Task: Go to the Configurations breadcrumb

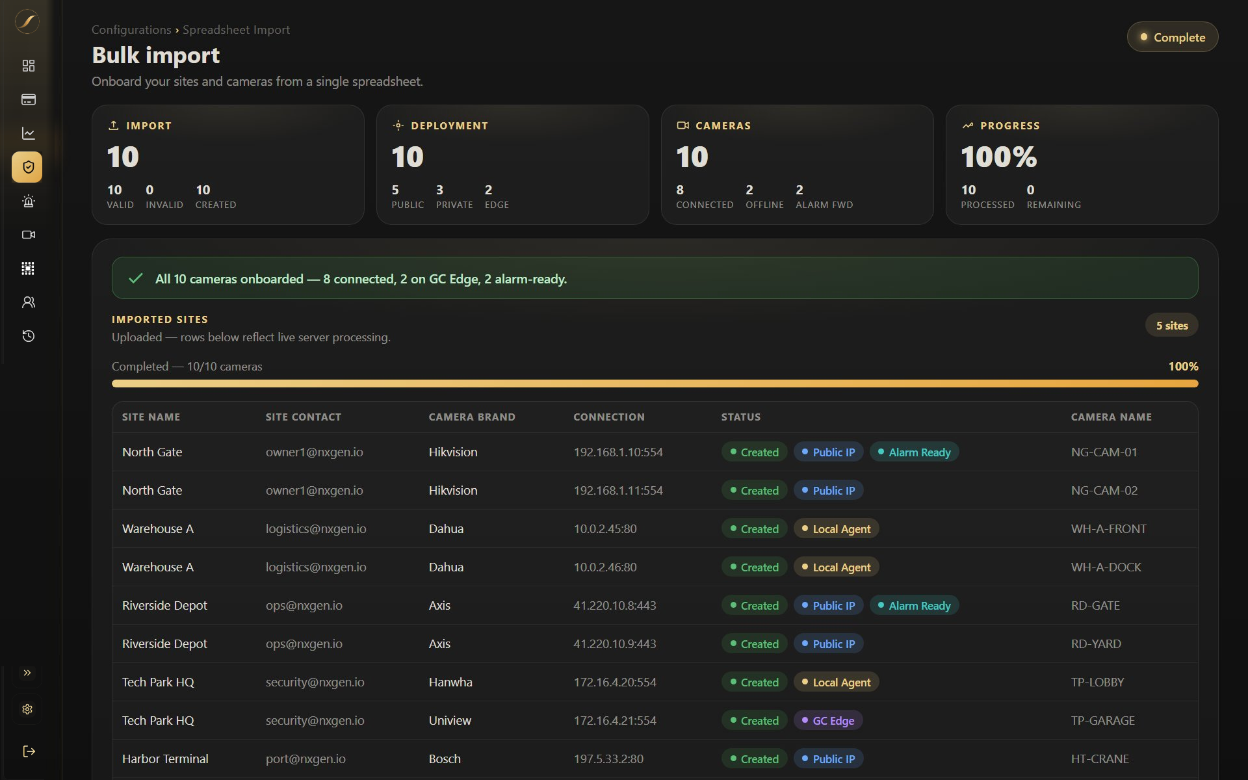Action: [131, 30]
